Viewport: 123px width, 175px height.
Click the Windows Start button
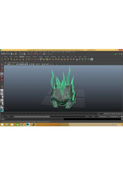(2, 125)
